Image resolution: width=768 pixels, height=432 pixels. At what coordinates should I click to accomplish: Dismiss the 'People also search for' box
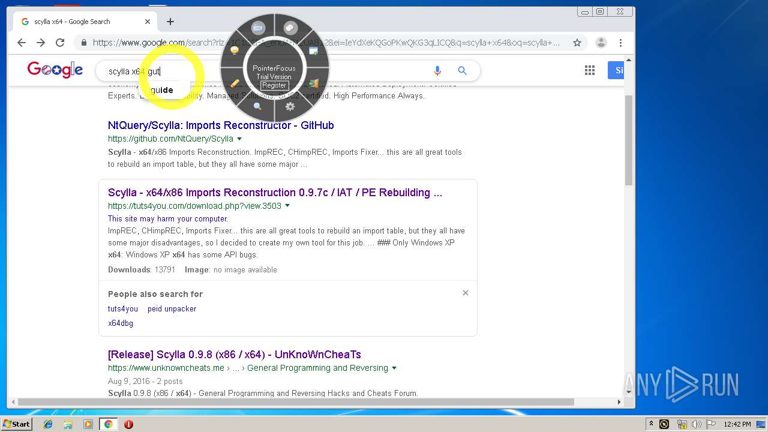[466, 293]
